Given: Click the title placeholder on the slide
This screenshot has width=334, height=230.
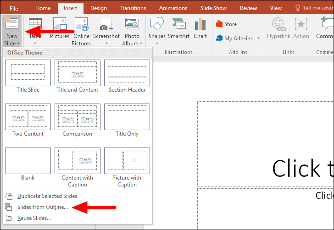Looking at the screenshot, I should pos(265,144).
